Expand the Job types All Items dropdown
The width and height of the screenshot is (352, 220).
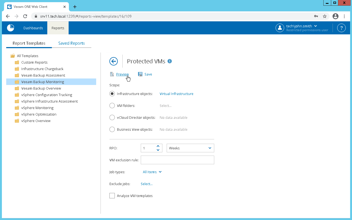click(x=152, y=172)
